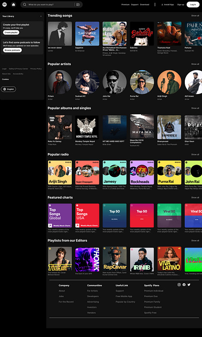Open the Phonk playlist cover
This screenshot has width=202, height=337.
point(87,259)
